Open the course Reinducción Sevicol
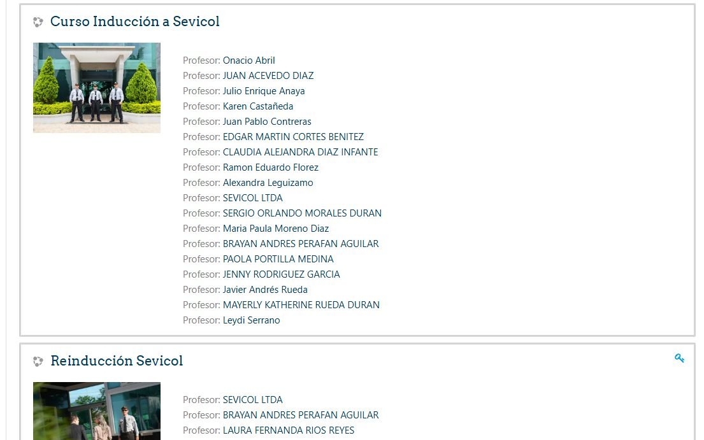The image size is (704, 440). pyautogui.click(x=116, y=360)
